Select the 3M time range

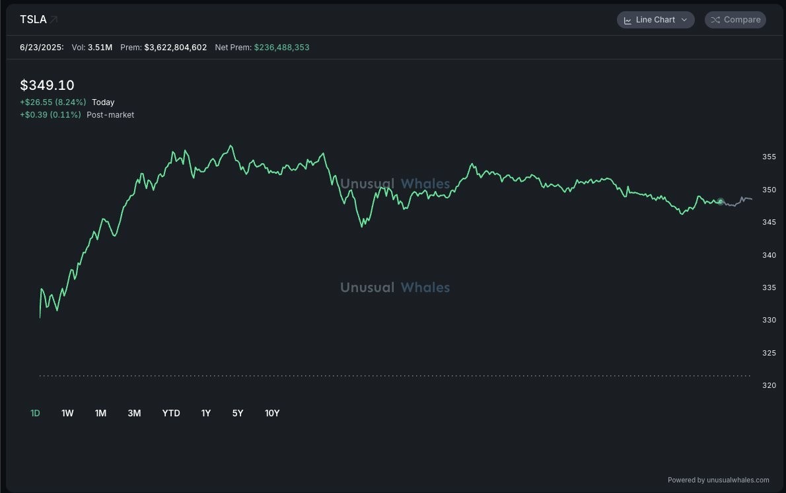pyautogui.click(x=134, y=413)
